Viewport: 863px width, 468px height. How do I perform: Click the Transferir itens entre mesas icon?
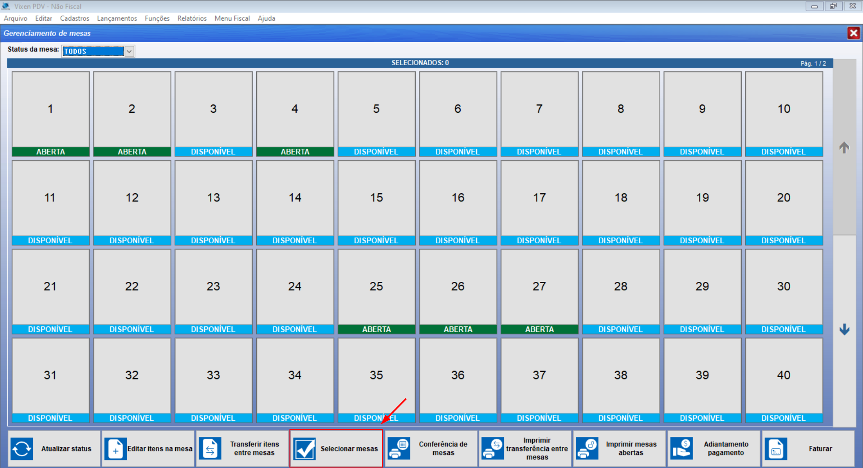210,449
